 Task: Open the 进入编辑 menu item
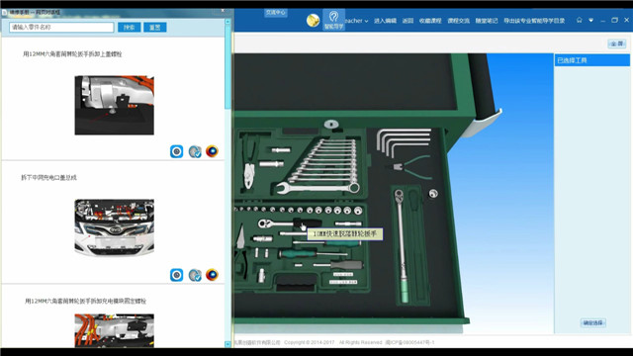click(x=385, y=21)
